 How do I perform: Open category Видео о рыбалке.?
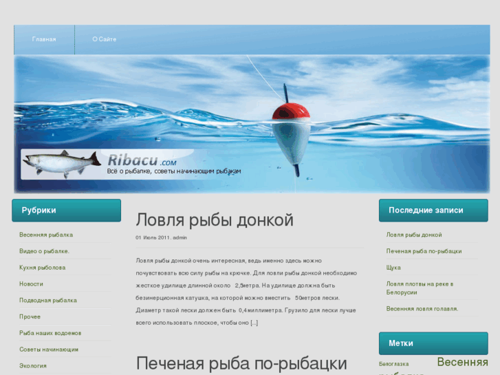point(44,251)
